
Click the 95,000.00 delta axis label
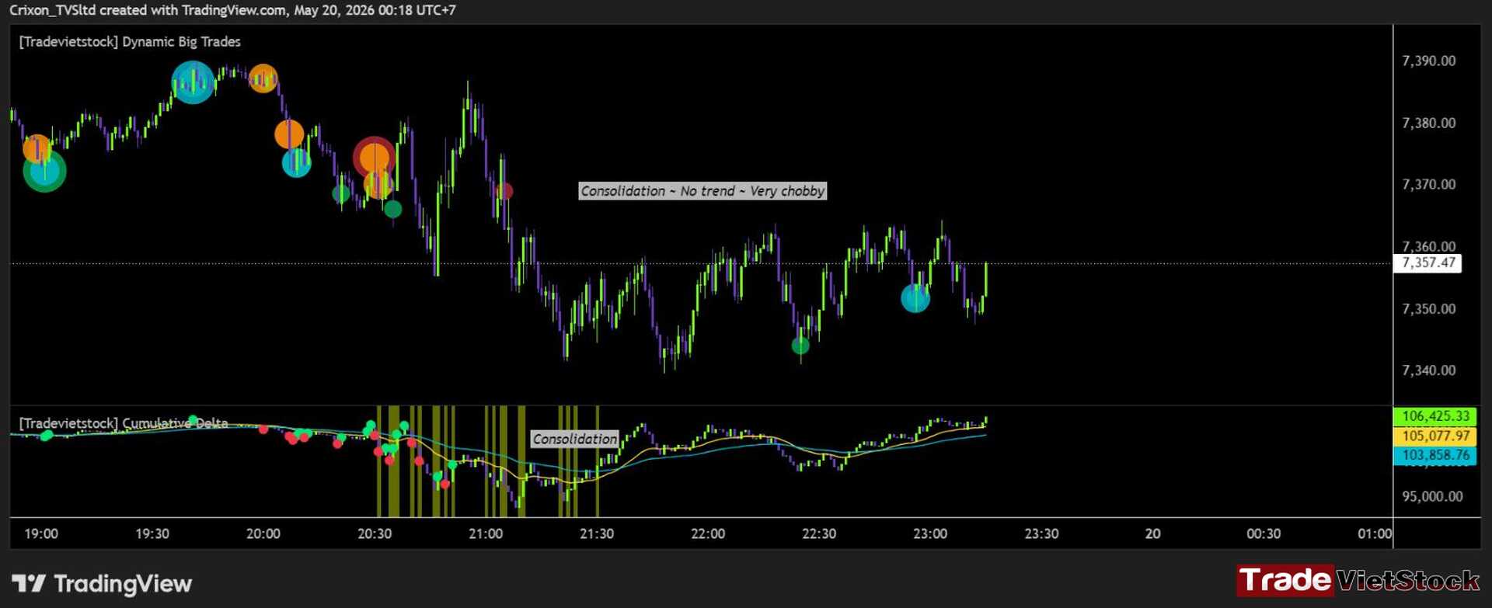pyautogui.click(x=1432, y=496)
